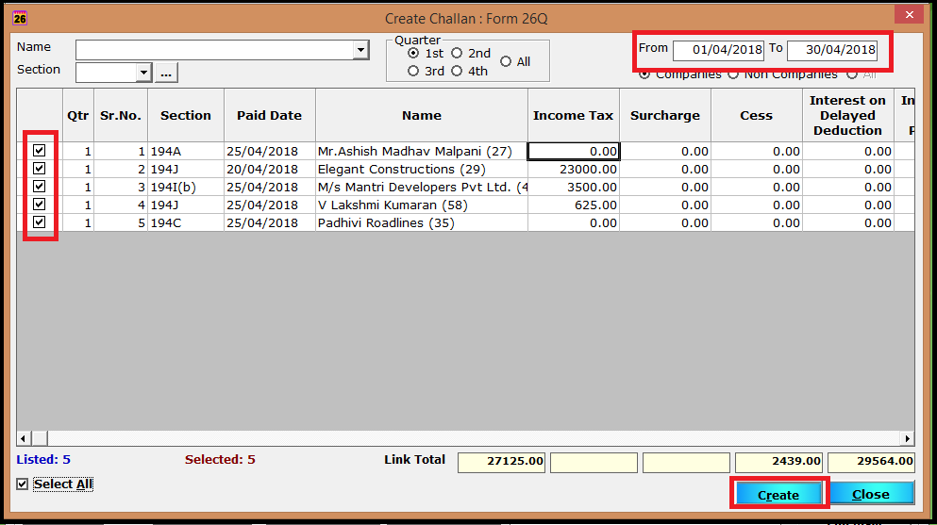937x525 pixels.
Task: Open the Section dropdown list
Action: click(x=143, y=73)
